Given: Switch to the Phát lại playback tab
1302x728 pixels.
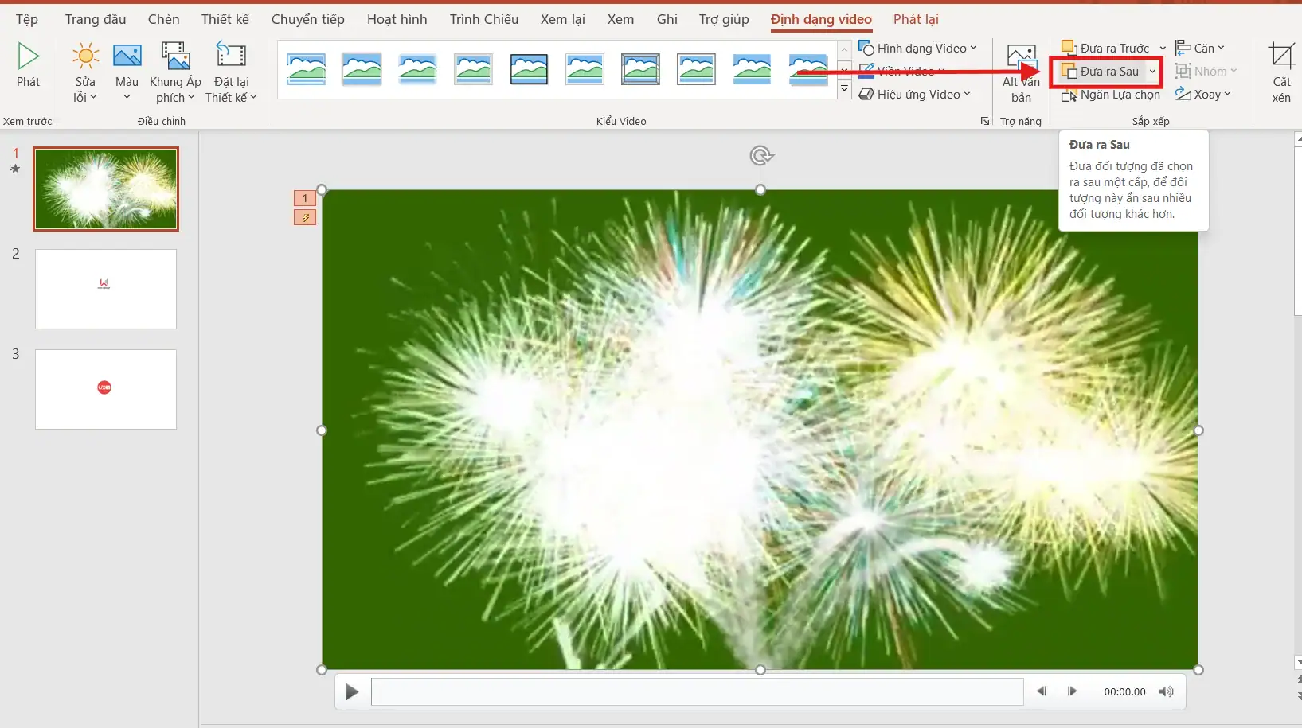Looking at the screenshot, I should click(916, 19).
